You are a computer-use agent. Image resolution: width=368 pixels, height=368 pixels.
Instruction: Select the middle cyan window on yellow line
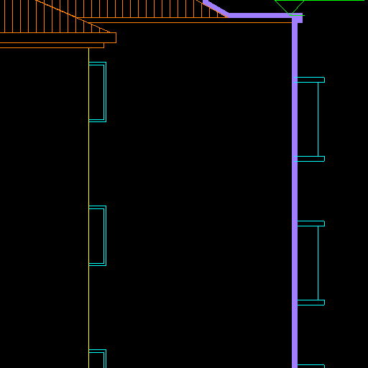[98, 236]
